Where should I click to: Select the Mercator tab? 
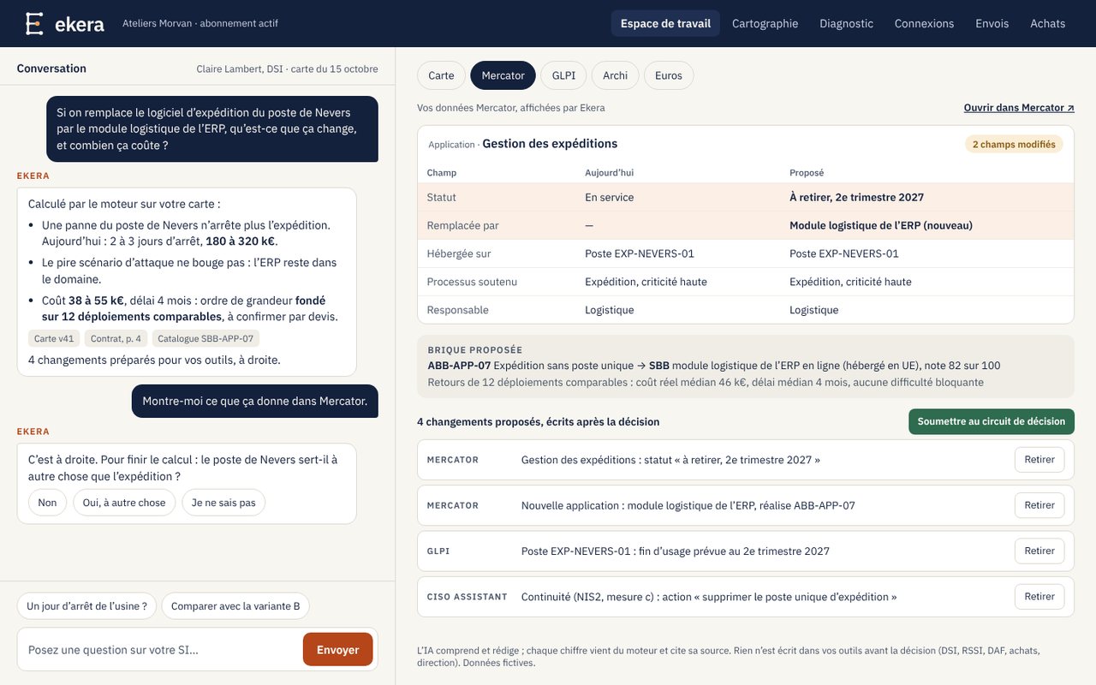tap(503, 75)
